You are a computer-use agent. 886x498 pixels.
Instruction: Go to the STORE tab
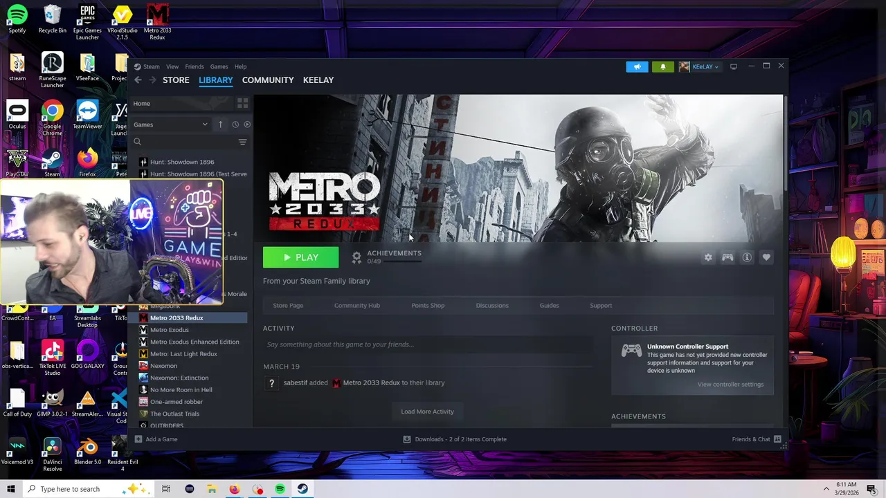click(x=176, y=80)
